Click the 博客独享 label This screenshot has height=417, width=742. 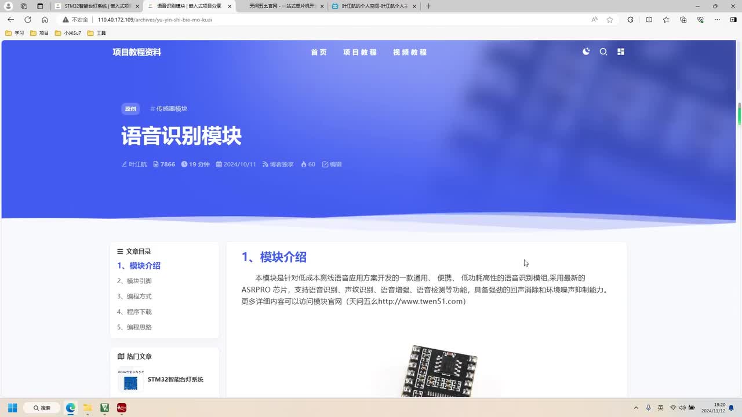click(278, 164)
